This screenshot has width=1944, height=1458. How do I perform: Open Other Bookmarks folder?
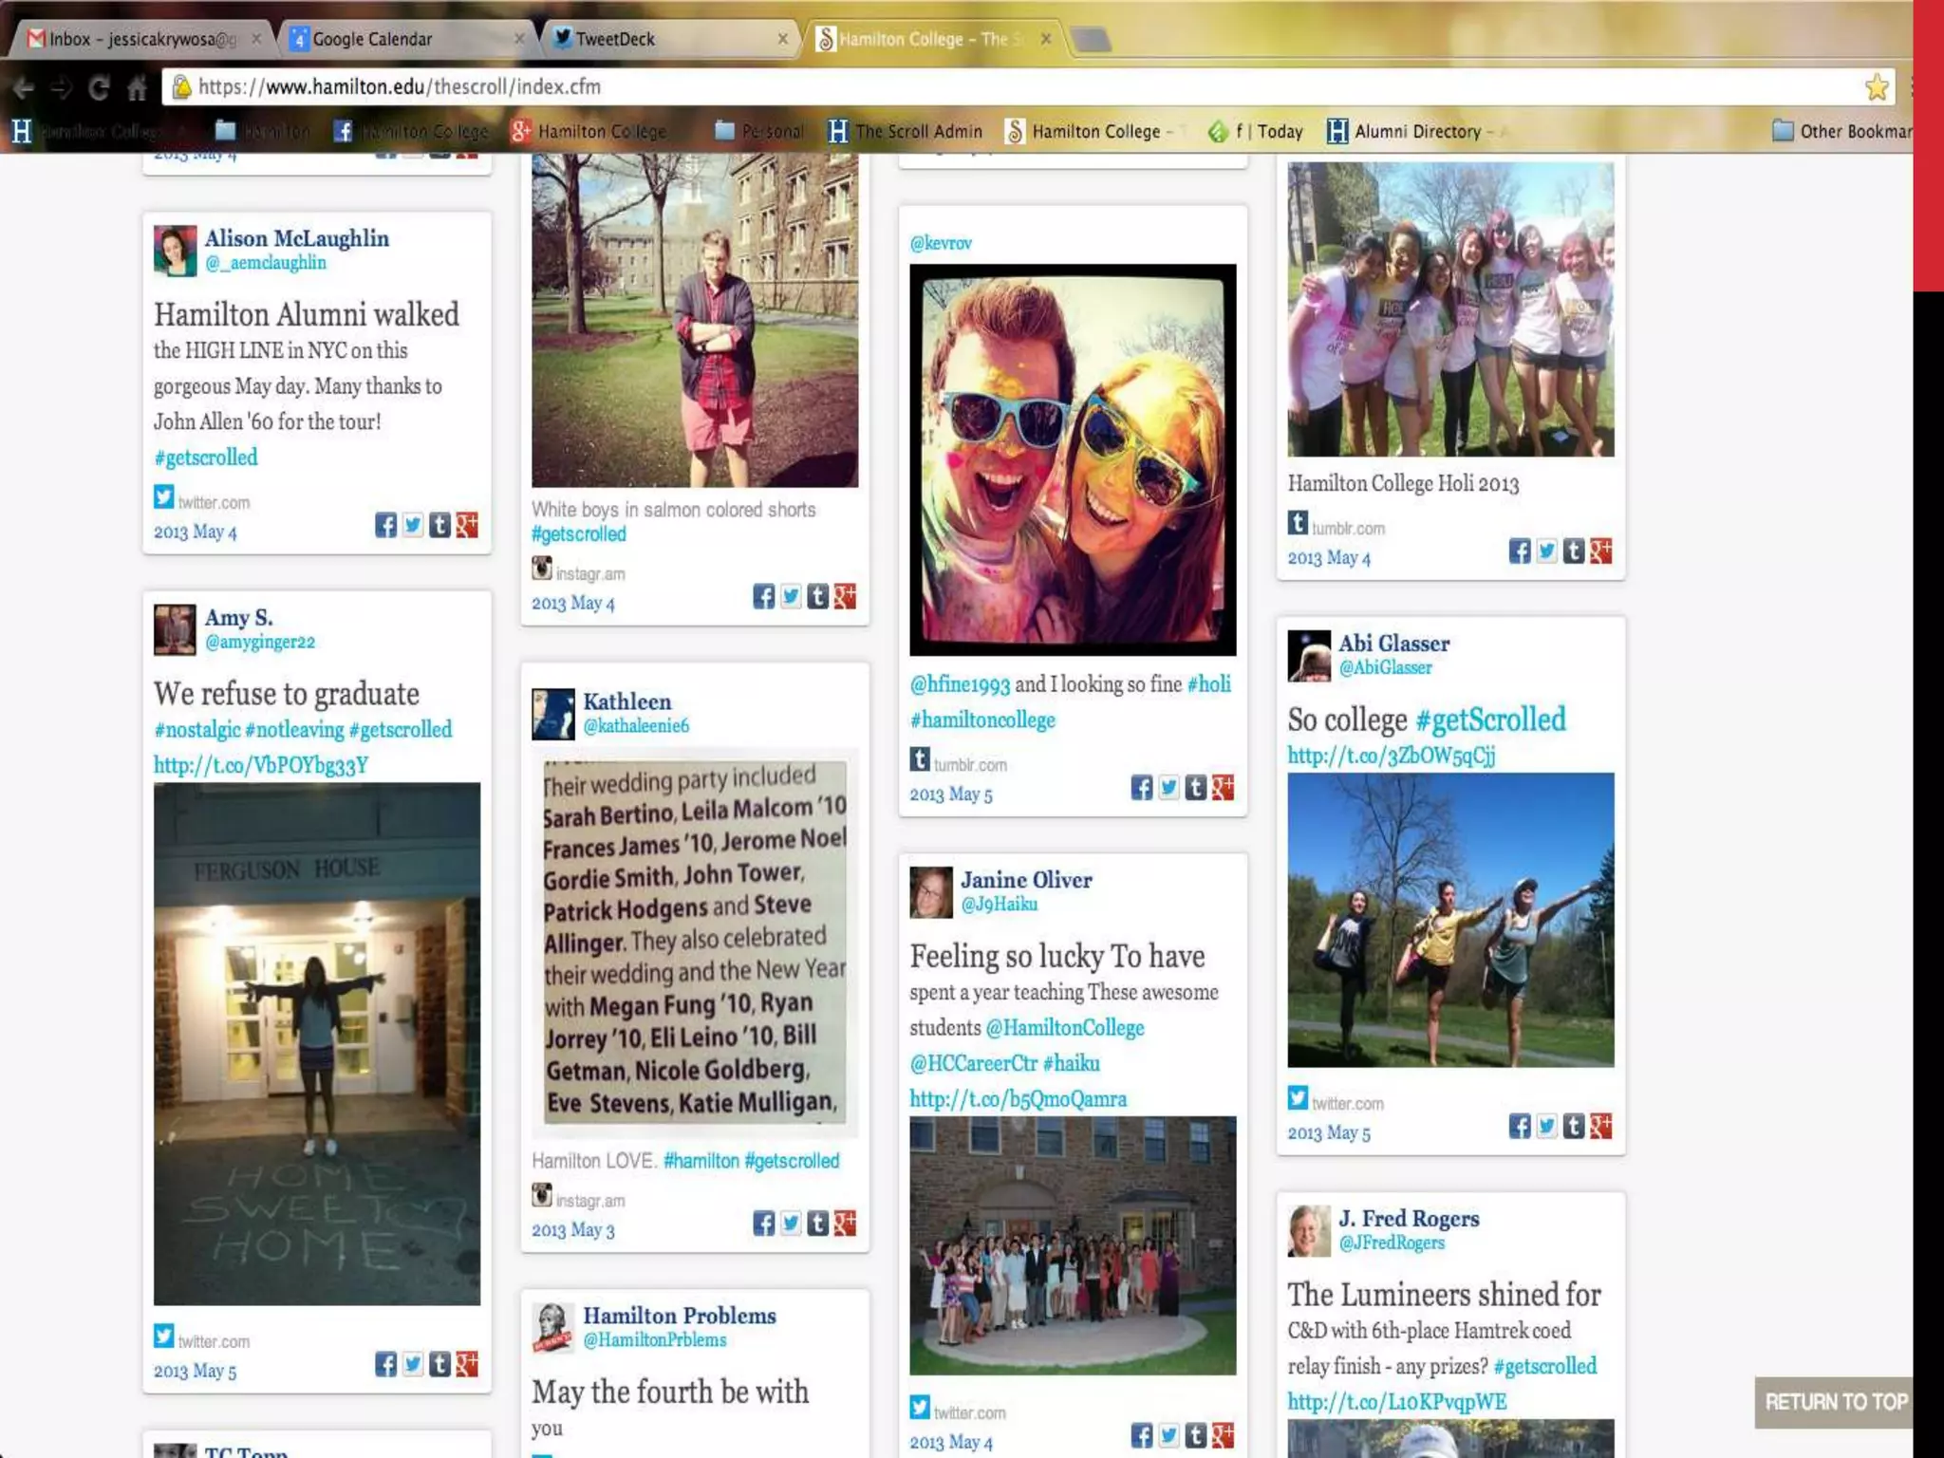[1841, 131]
